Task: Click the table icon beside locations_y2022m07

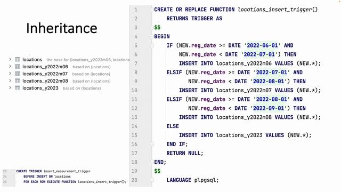Action: 18,74
